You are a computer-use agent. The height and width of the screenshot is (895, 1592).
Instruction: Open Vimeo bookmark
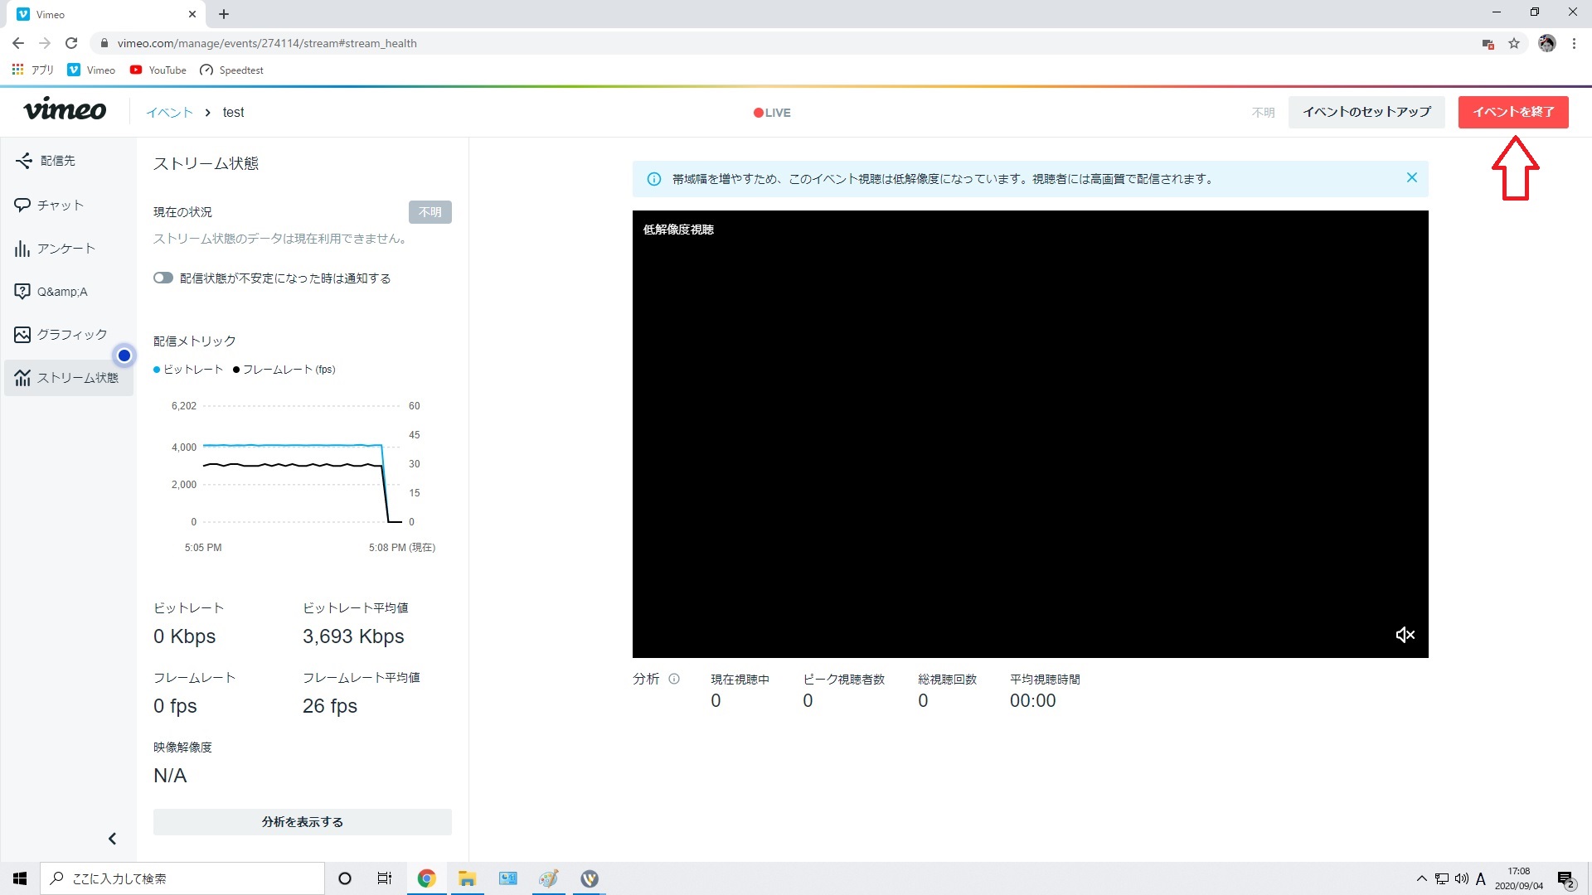click(x=91, y=70)
